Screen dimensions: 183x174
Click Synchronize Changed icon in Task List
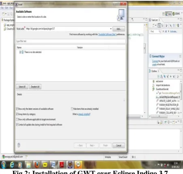[x=178, y=25]
